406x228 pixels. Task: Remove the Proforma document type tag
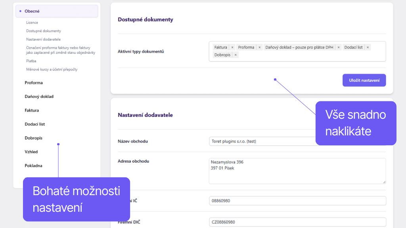tap(260, 47)
